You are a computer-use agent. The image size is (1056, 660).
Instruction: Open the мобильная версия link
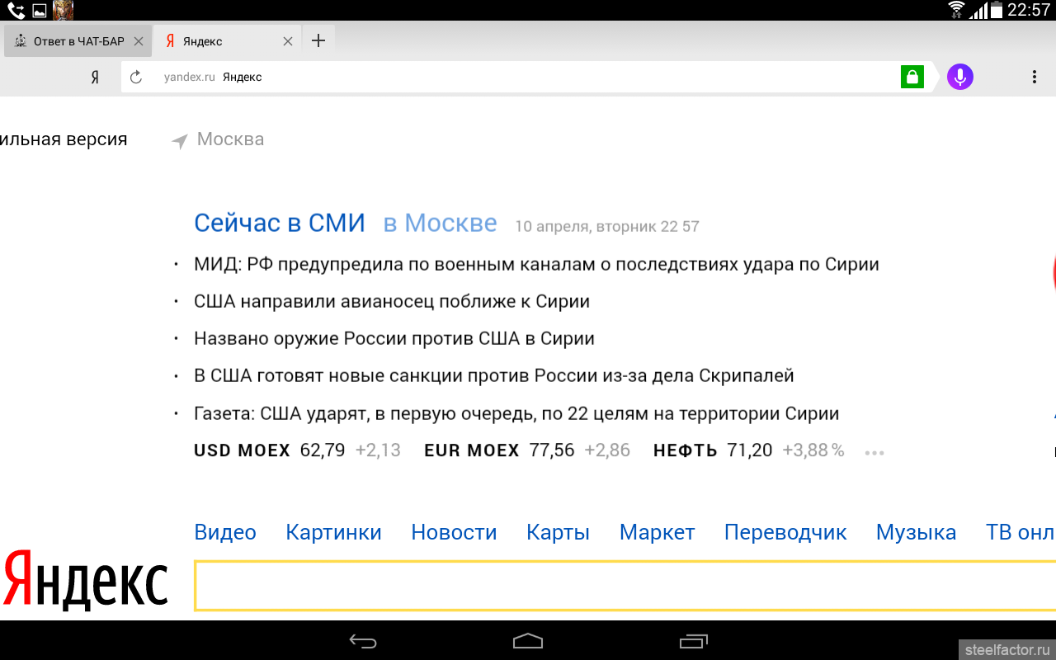pos(64,139)
